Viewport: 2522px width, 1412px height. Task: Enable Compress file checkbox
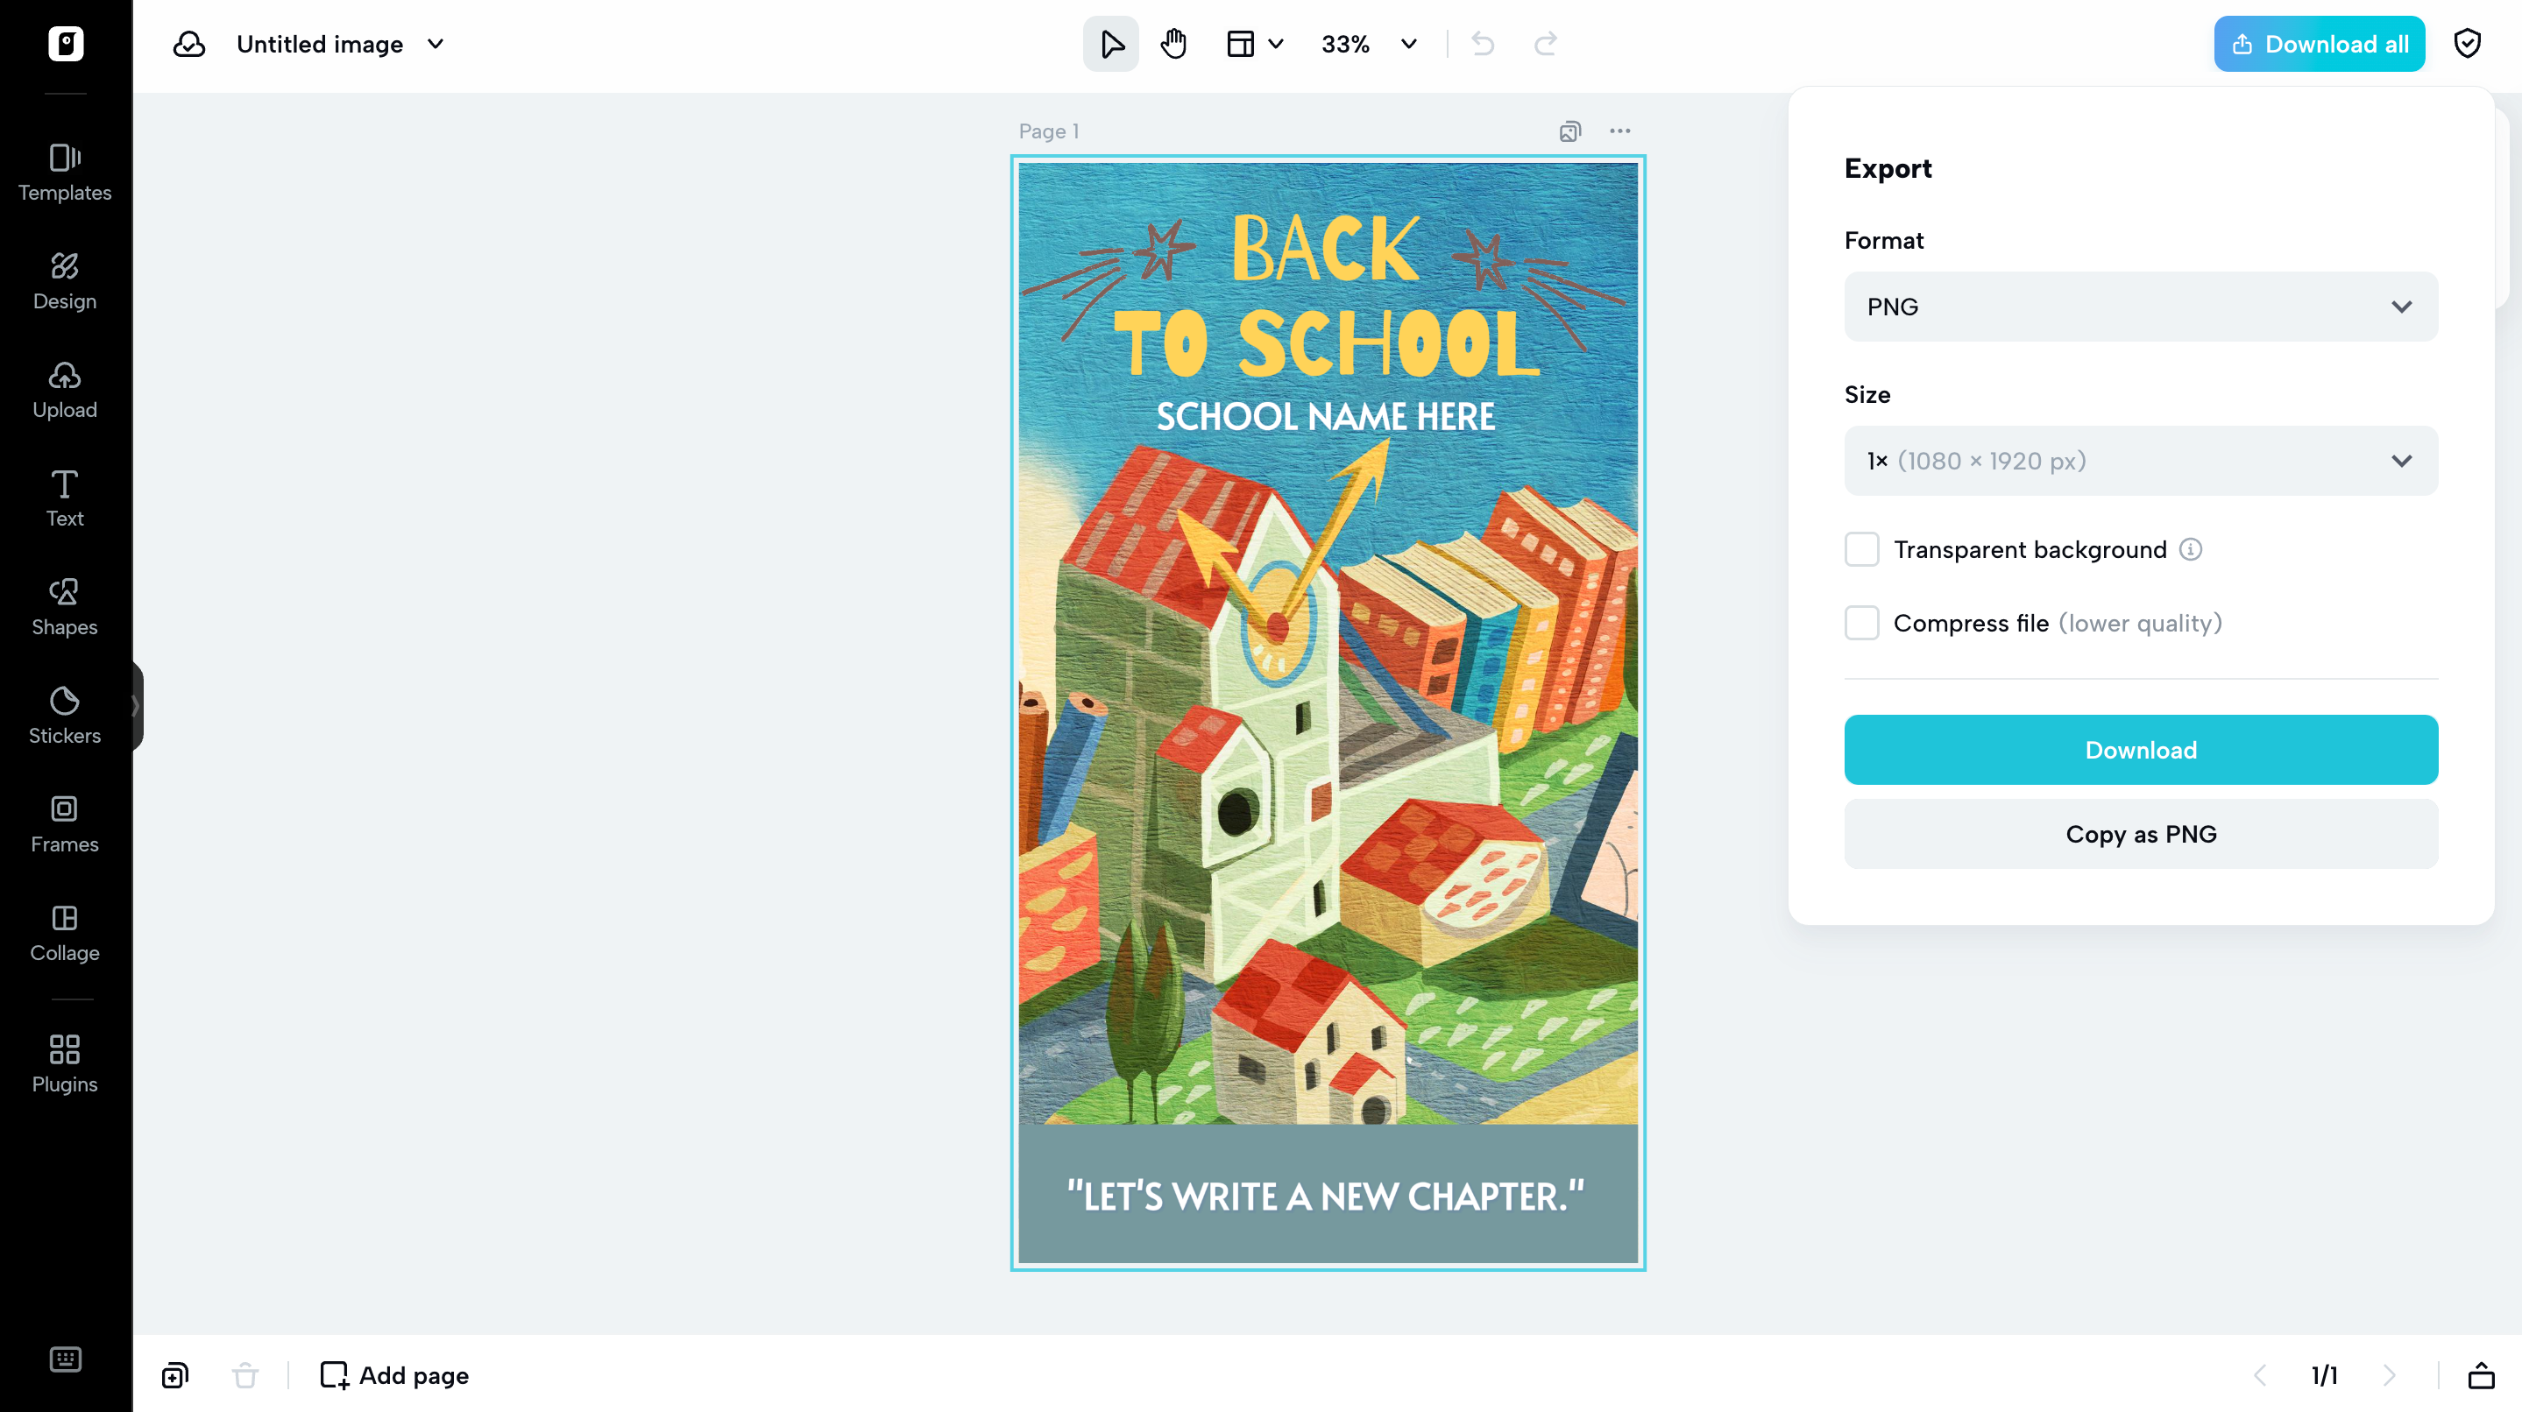pos(1861,622)
